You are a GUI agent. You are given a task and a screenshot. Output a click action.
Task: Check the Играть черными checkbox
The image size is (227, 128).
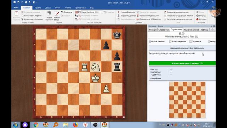coord(170,42)
